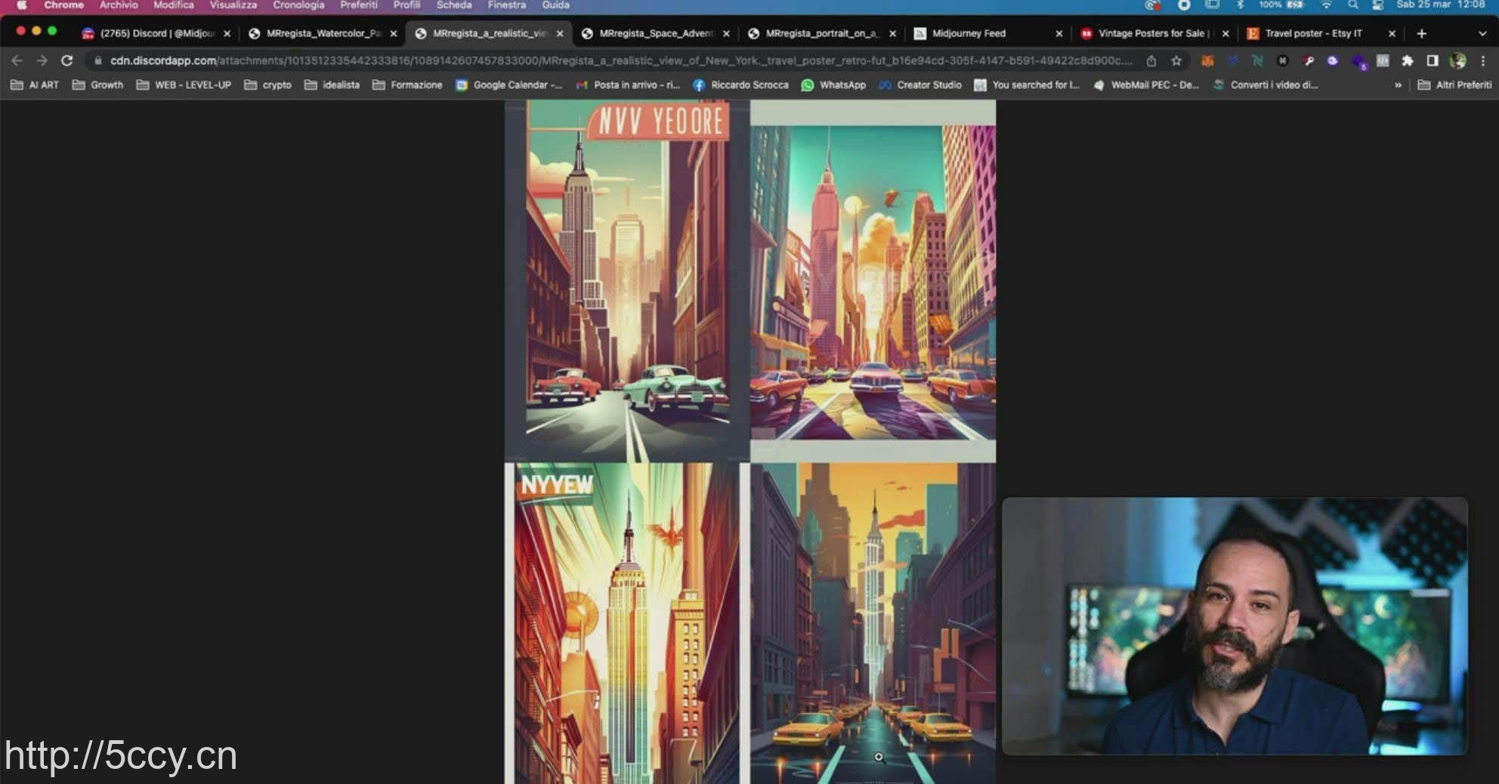Open the battery status menu
Image resolution: width=1499 pixels, height=784 pixels.
pos(1282,5)
